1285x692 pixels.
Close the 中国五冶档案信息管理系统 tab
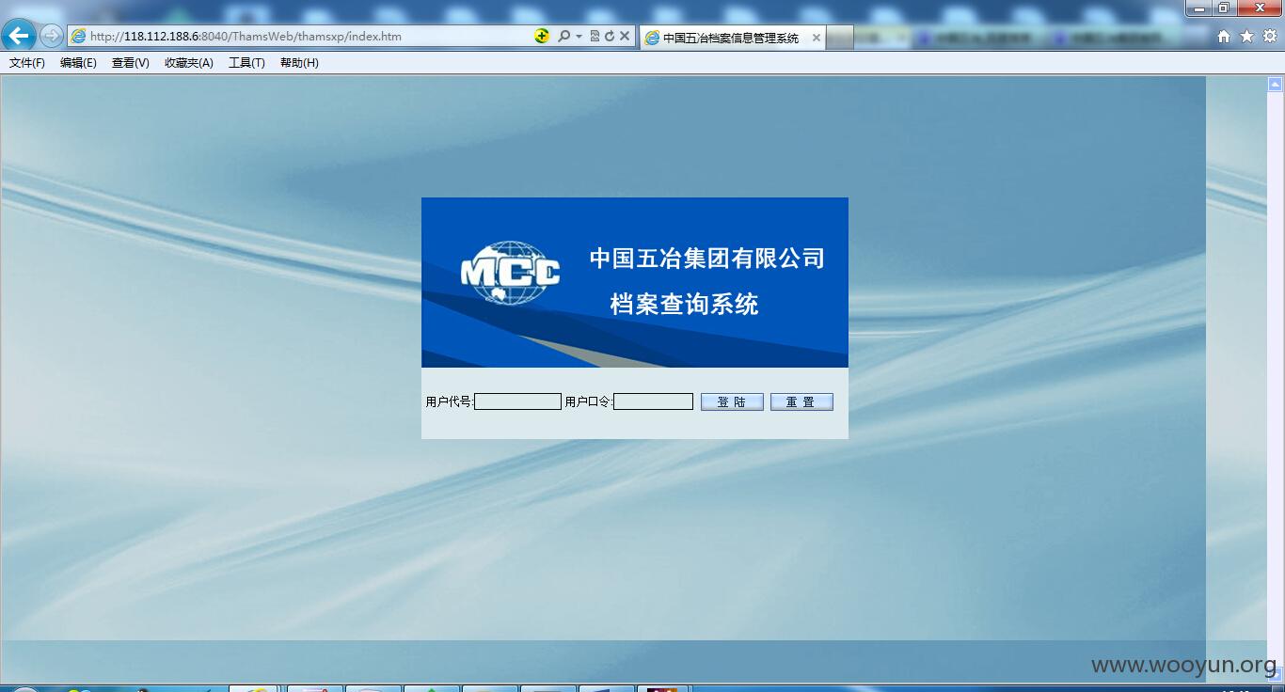point(816,38)
